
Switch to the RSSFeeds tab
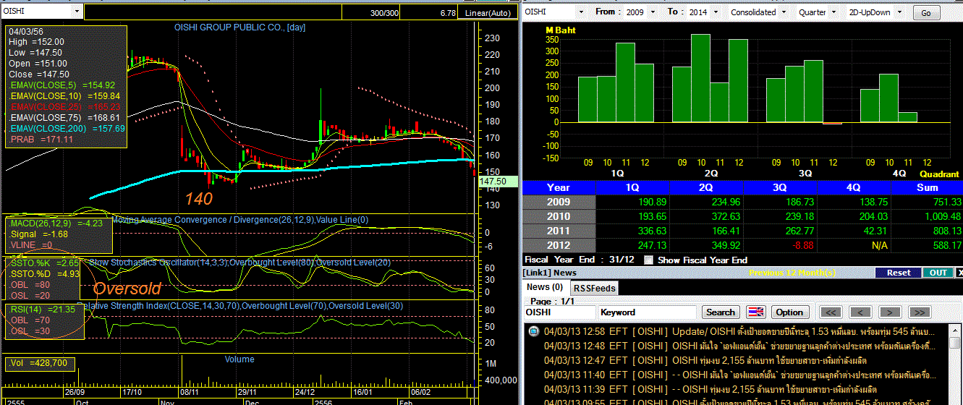594,288
